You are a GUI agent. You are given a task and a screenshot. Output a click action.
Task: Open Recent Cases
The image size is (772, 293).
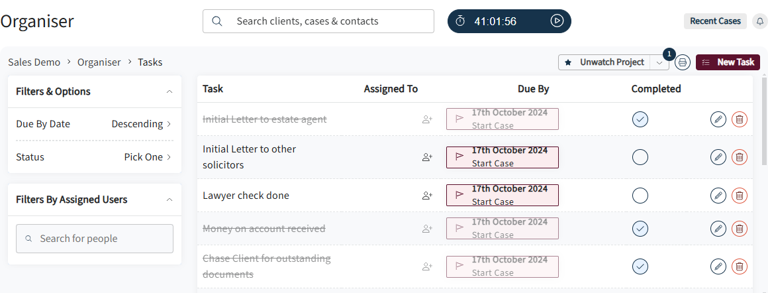(x=715, y=21)
